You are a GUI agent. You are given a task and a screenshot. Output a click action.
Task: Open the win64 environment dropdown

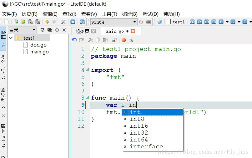click(x=114, y=22)
